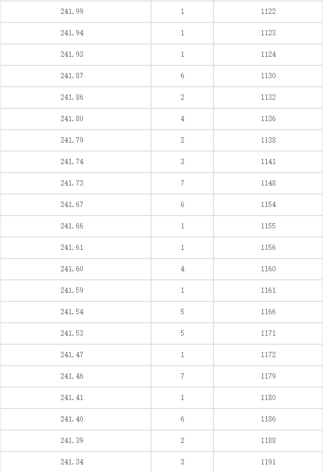Select the cumulative value 1132

tap(268, 97)
